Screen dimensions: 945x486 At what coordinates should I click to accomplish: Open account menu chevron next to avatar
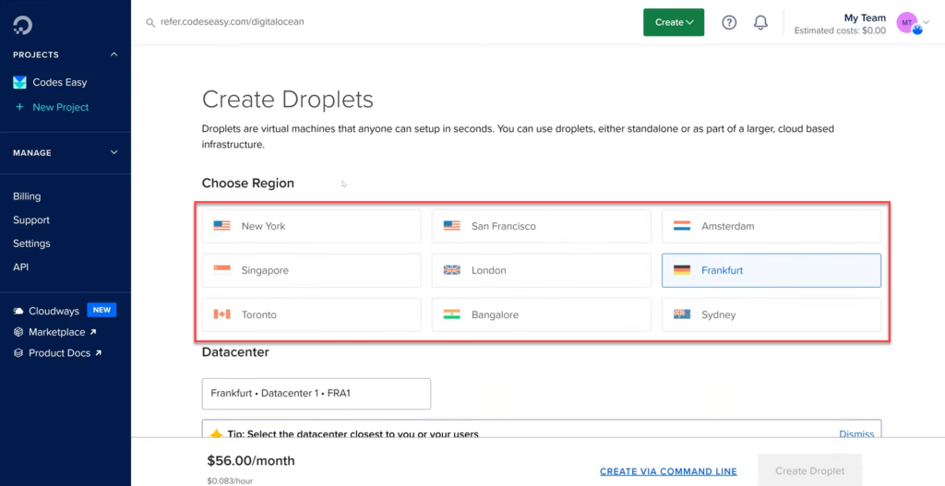[x=927, y=22]
